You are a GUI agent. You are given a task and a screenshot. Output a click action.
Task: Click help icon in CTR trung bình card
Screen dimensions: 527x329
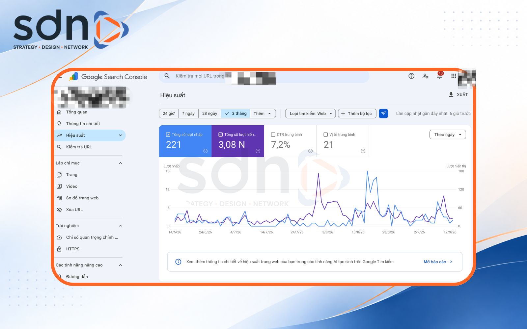click(310, 151)
